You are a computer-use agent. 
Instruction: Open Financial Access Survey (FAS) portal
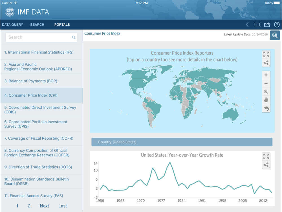(x=41, y=196)
